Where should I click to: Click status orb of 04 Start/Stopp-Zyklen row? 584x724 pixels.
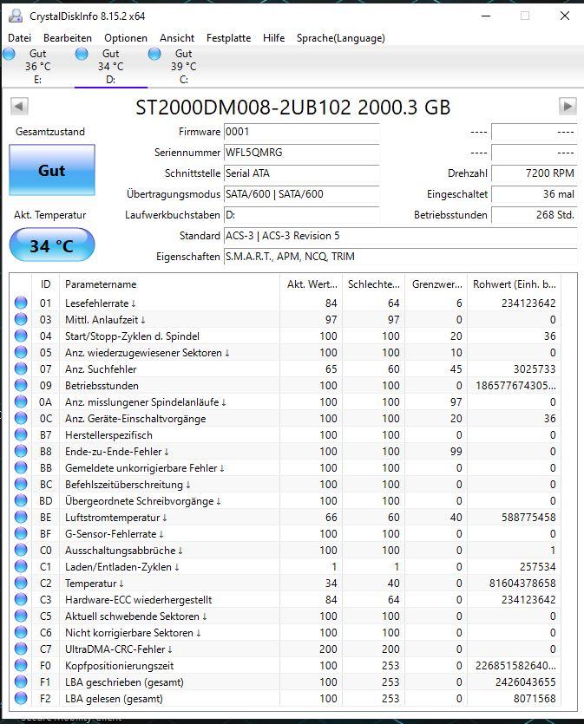click(x=21, y=336)
